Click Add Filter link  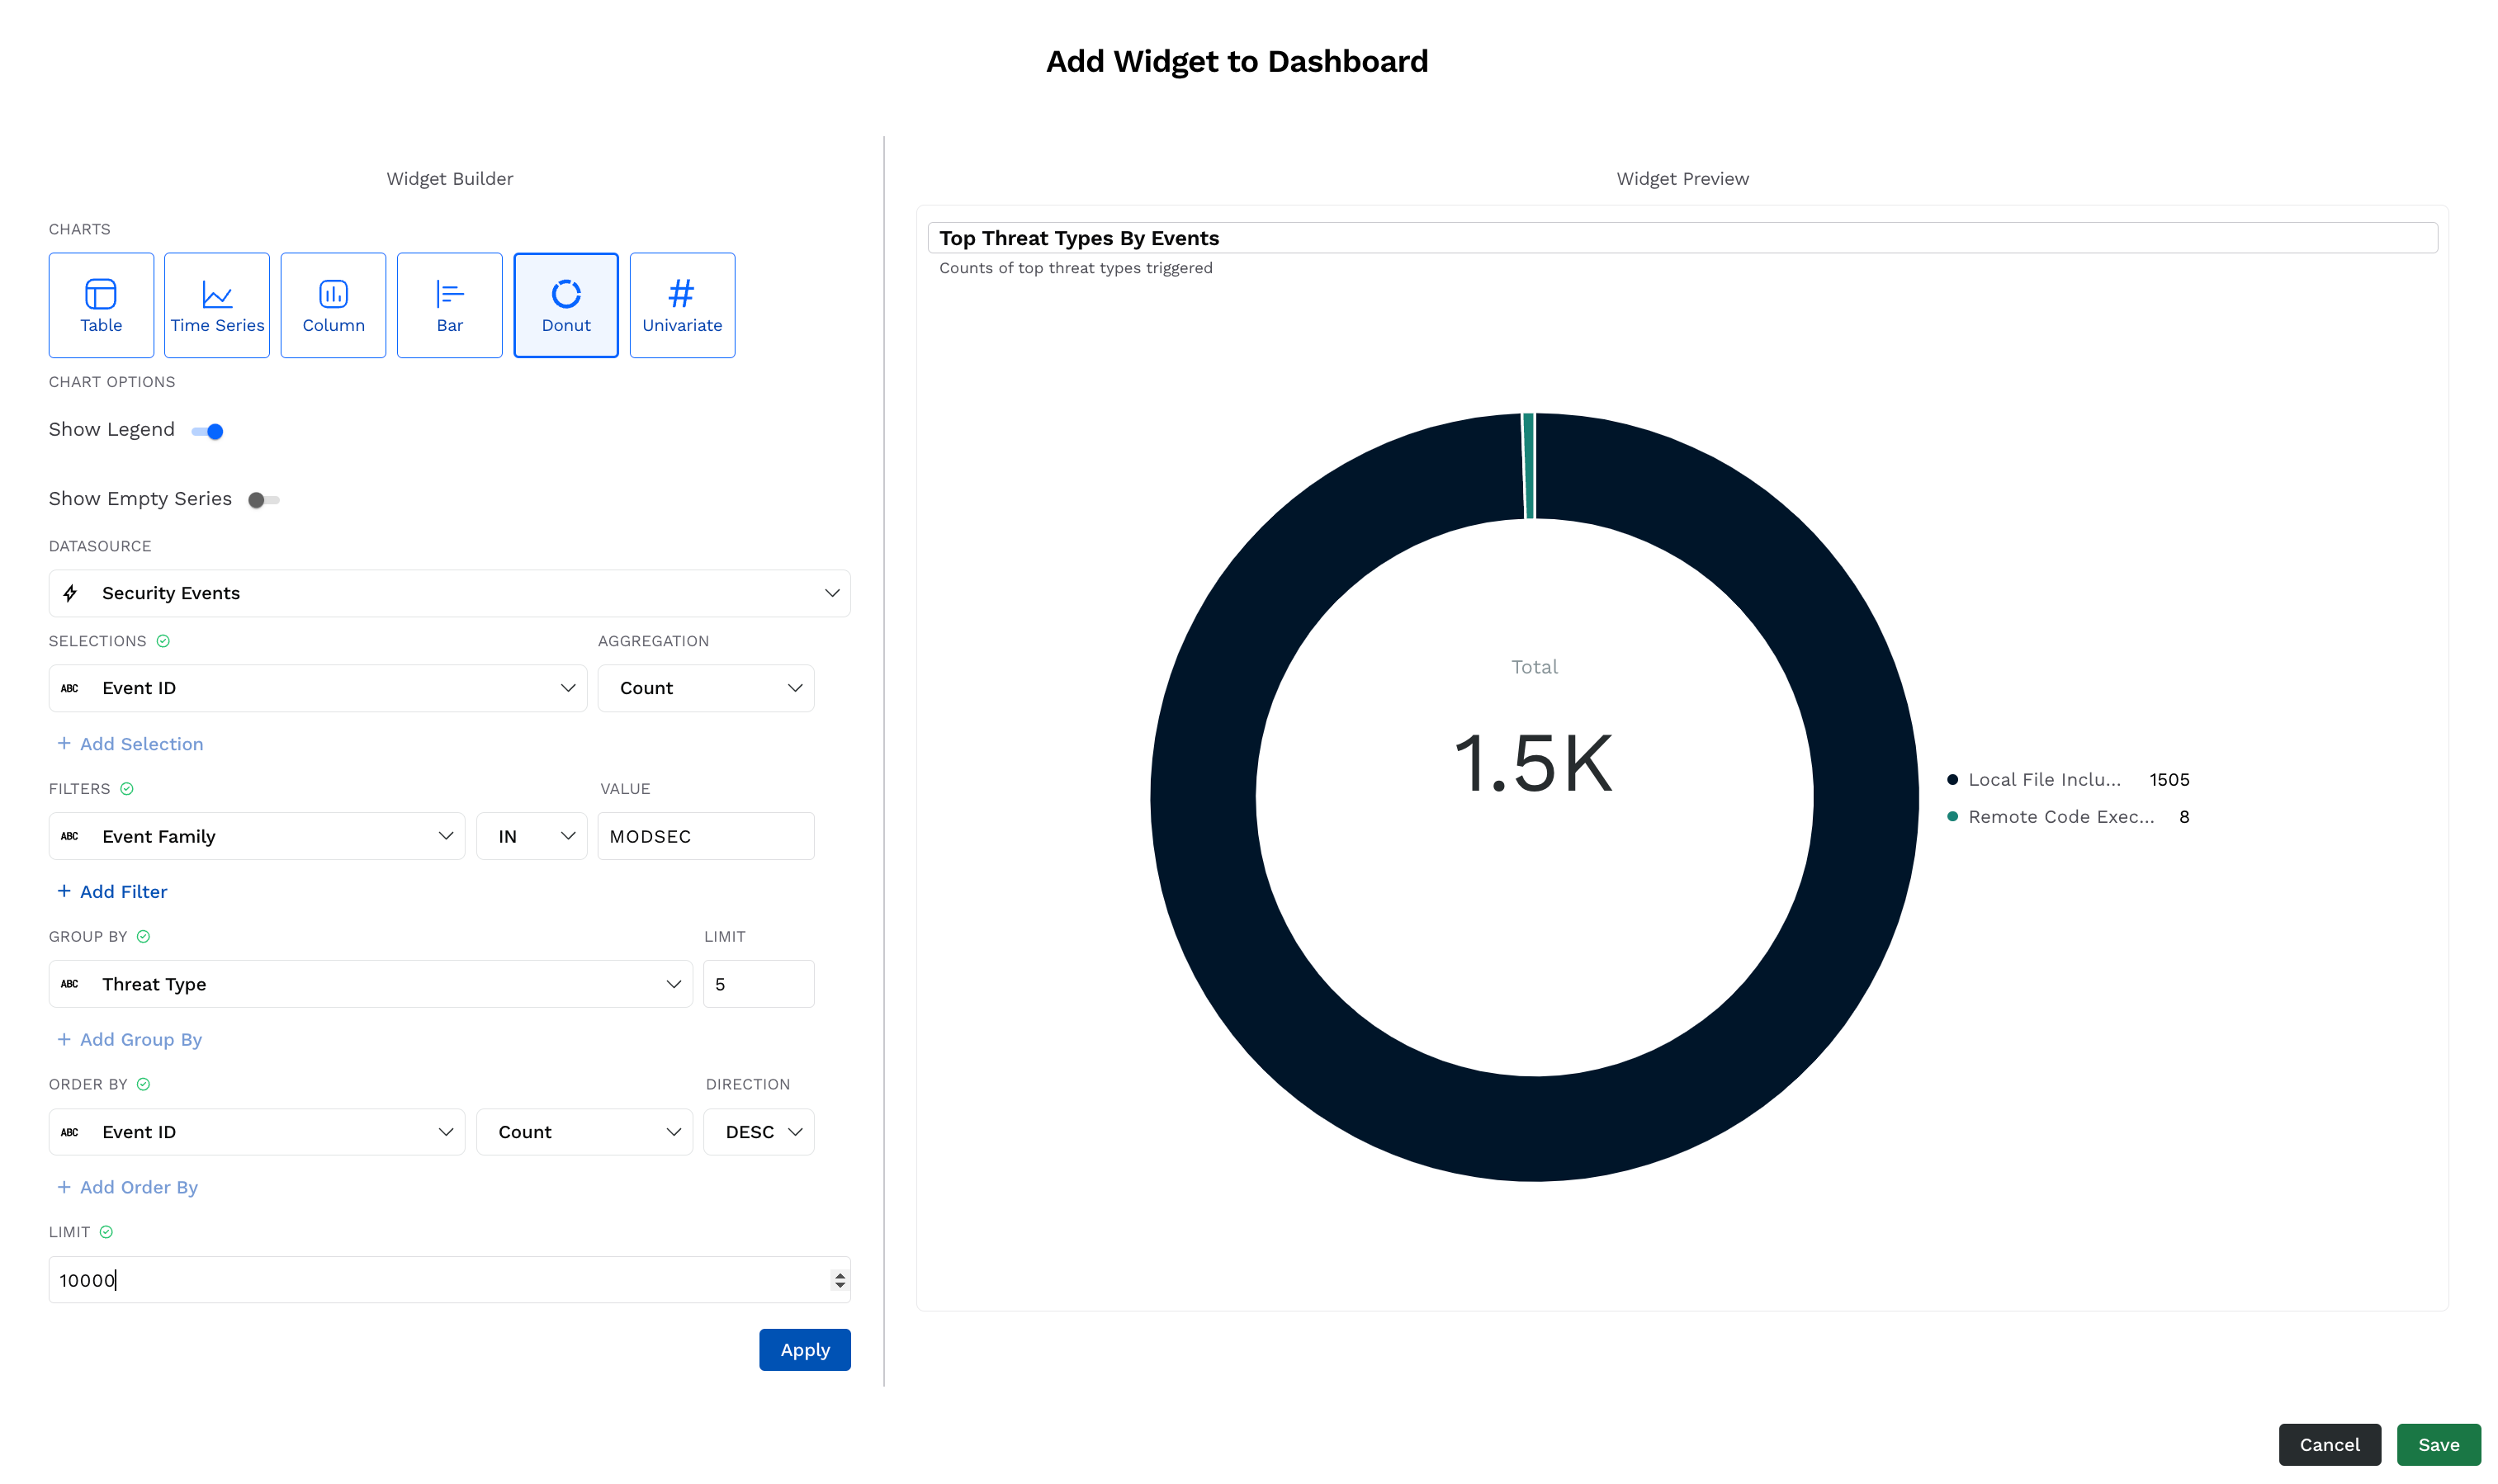[112, 892]
